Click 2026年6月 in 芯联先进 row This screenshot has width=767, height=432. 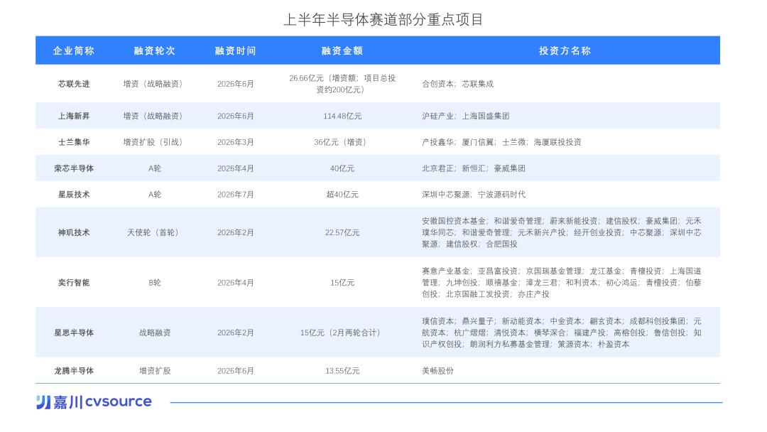click(x=235, y=84)
